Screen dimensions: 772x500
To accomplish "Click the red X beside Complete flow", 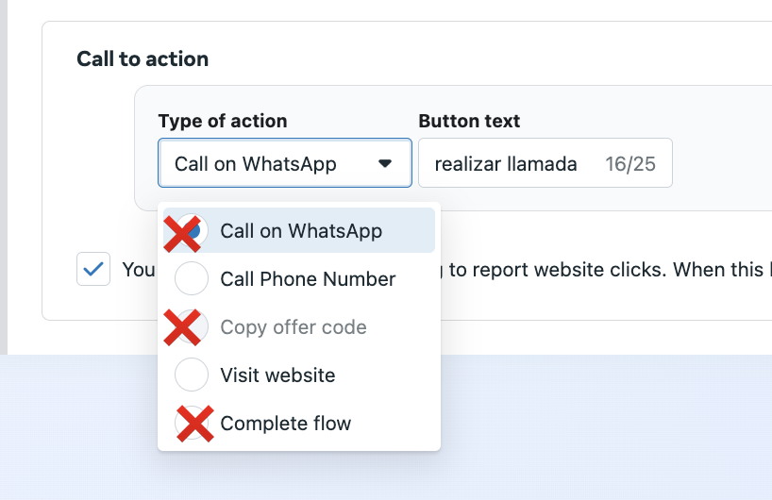I will tap(193, 424).
